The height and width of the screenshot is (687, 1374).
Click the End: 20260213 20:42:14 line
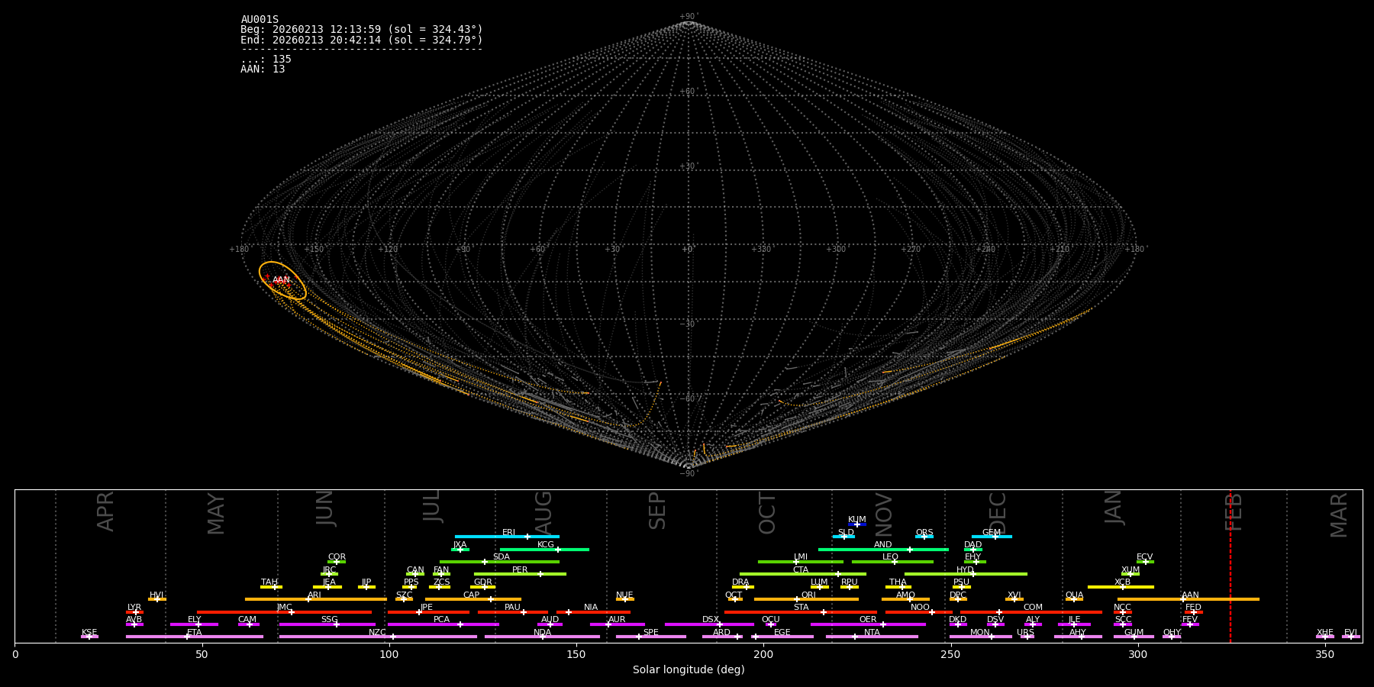[x=362, y=40]
